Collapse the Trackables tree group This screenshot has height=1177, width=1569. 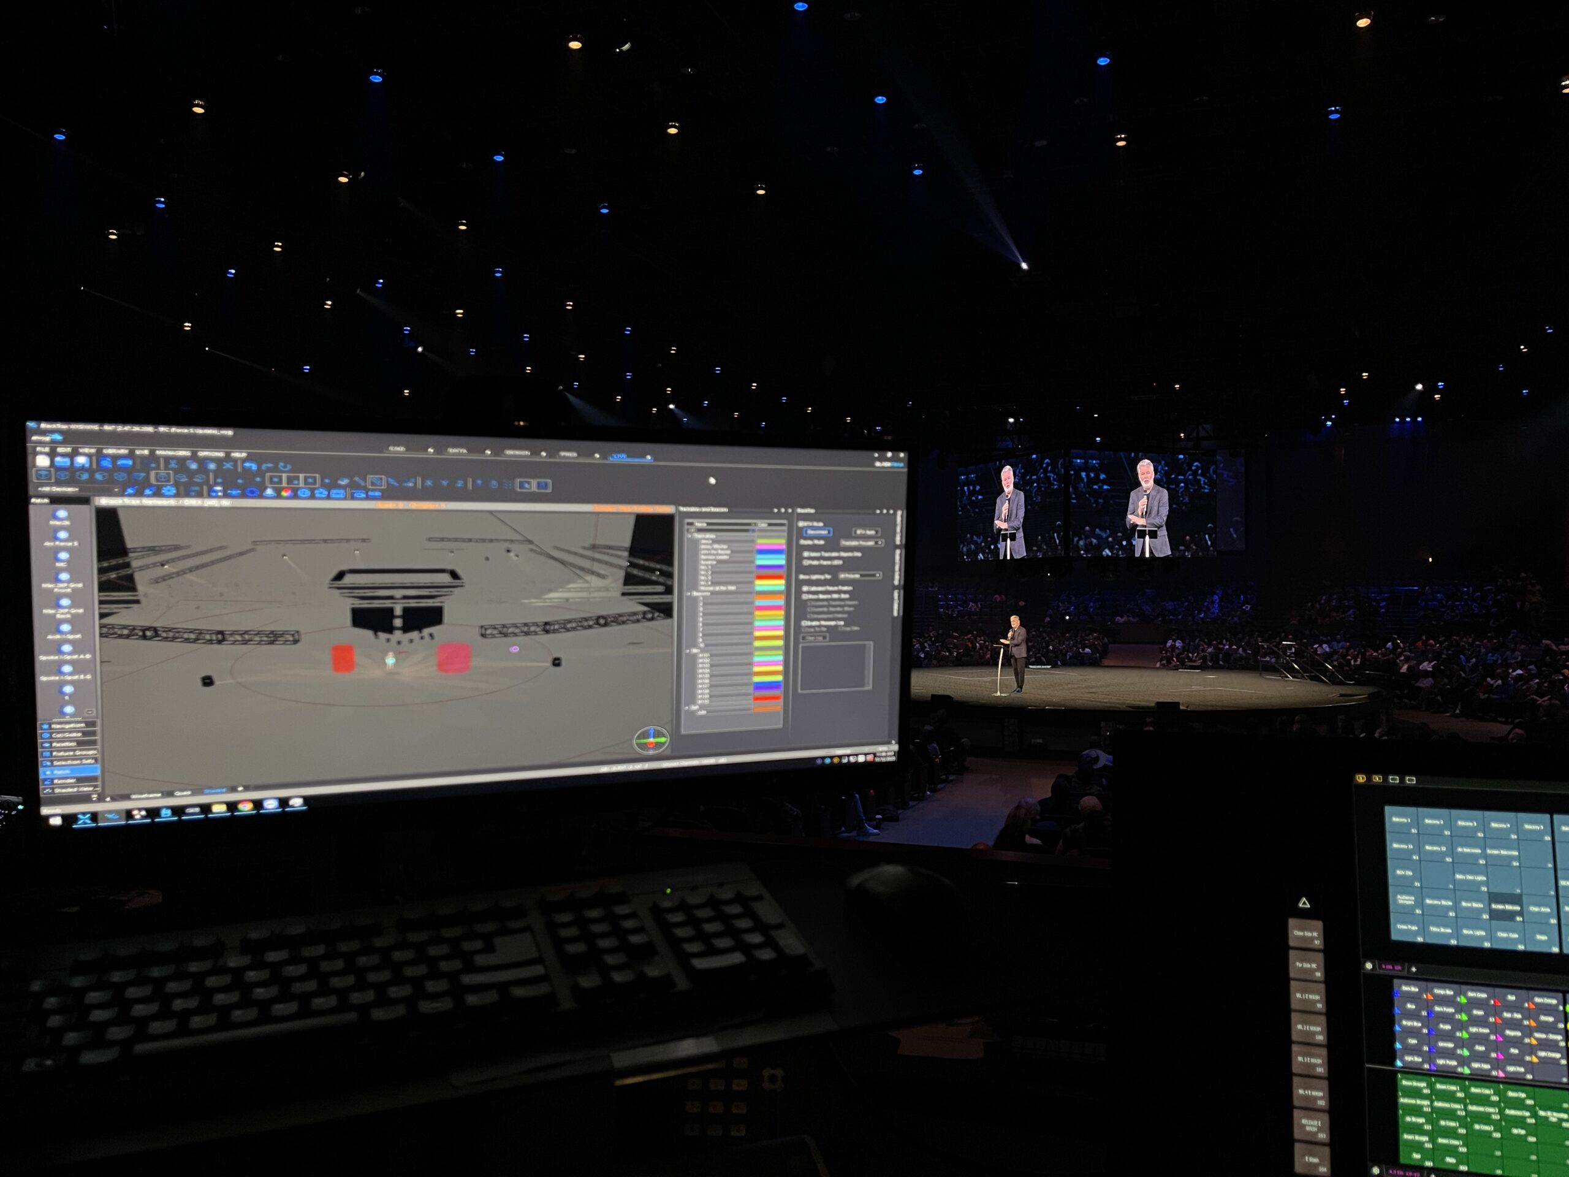[x=691, y=536]
